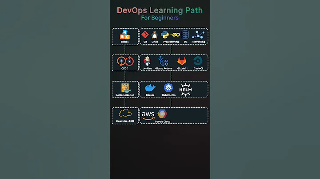This screenshot has width=320, height=179.
Task: Select the HELM logo
Action: pos(185,89)
